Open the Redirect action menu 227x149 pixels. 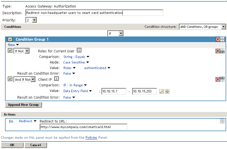28,121
